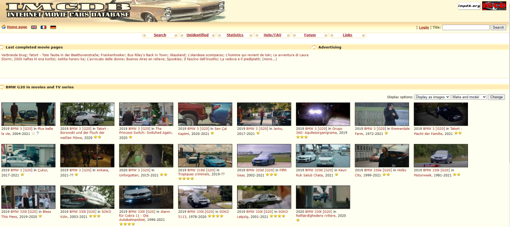This screenshot has width=510, height=227.
Task: Go to the Statistics menu item
Action: pos(235,35)
